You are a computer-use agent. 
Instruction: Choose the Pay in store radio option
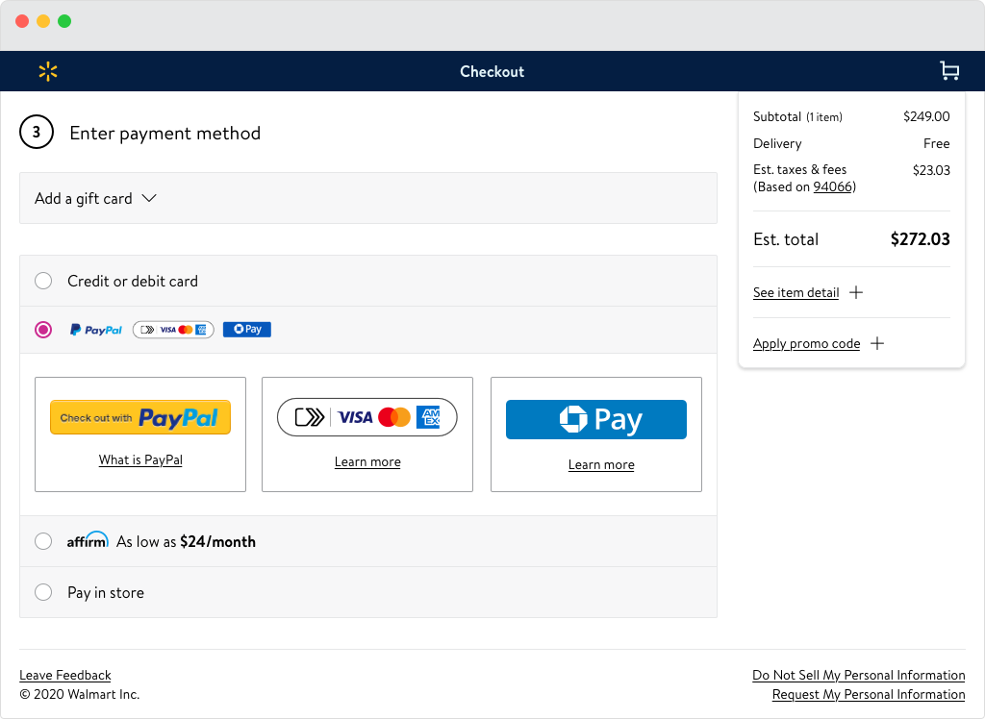[x=43, y=592]
